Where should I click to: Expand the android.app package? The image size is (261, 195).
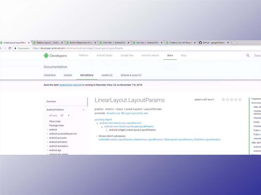point(47,150)
